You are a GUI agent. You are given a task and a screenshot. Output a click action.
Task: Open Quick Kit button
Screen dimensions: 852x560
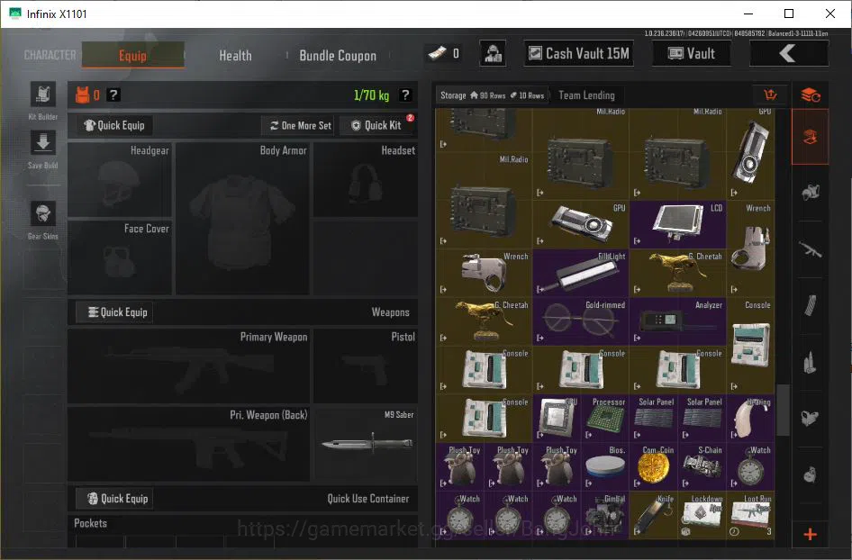(x=376, y=125)
